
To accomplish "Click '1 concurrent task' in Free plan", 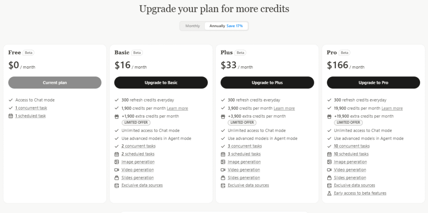I will (31, 108).
